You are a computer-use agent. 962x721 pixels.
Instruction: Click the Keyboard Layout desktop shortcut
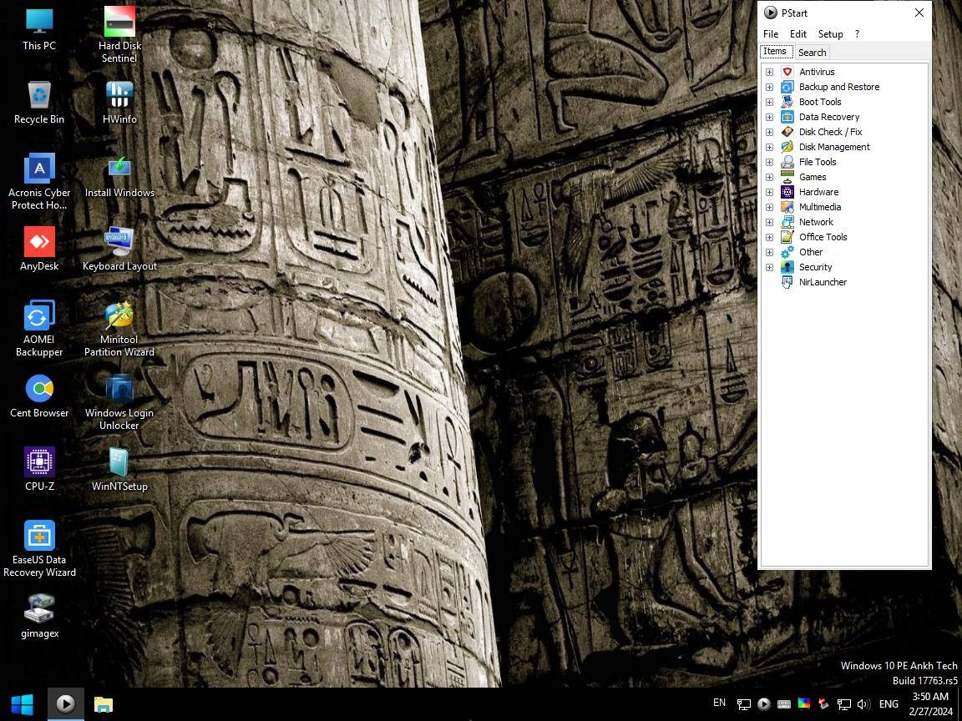pyautogui.click(x=119, y=250)
